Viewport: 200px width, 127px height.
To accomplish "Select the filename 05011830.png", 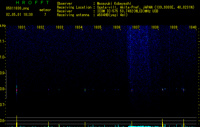I will [x=17, y=8].
